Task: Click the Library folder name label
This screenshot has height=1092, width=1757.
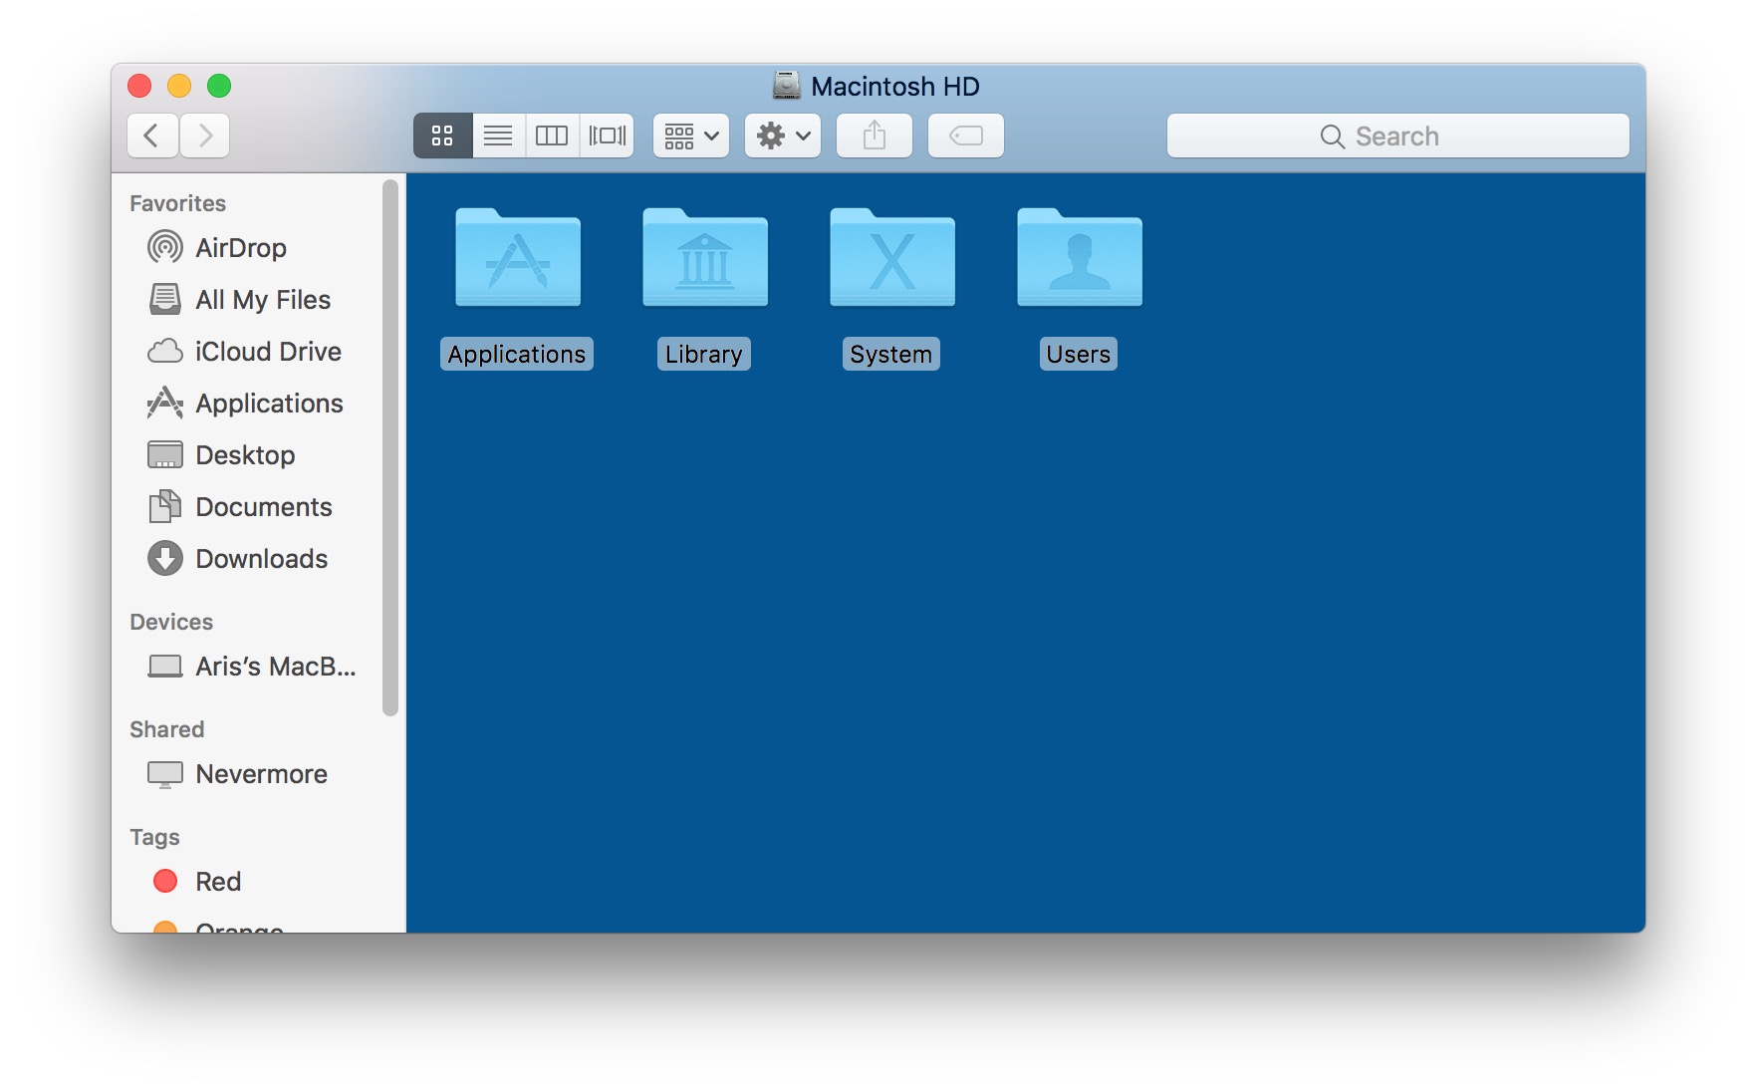Action: [704, 354]
